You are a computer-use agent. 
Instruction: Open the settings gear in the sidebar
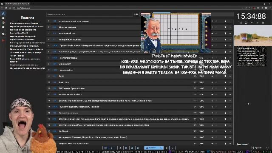[x=3, y=18]
